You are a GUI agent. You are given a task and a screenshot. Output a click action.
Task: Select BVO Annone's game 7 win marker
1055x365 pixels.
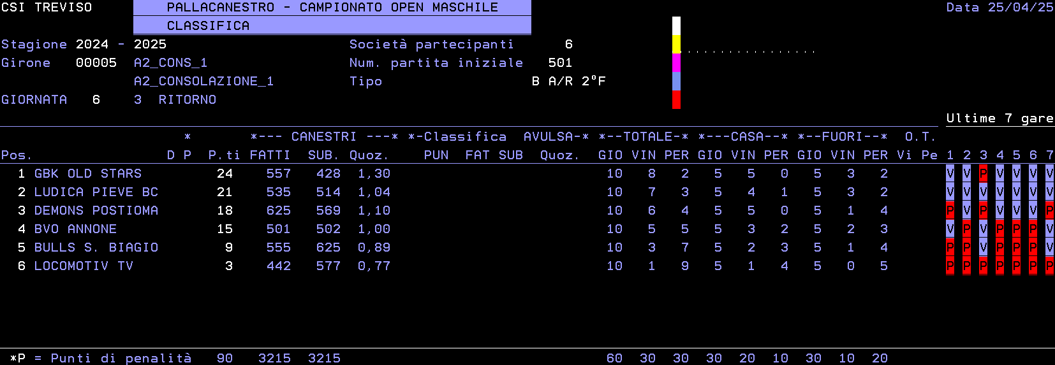coord(1049,229)
